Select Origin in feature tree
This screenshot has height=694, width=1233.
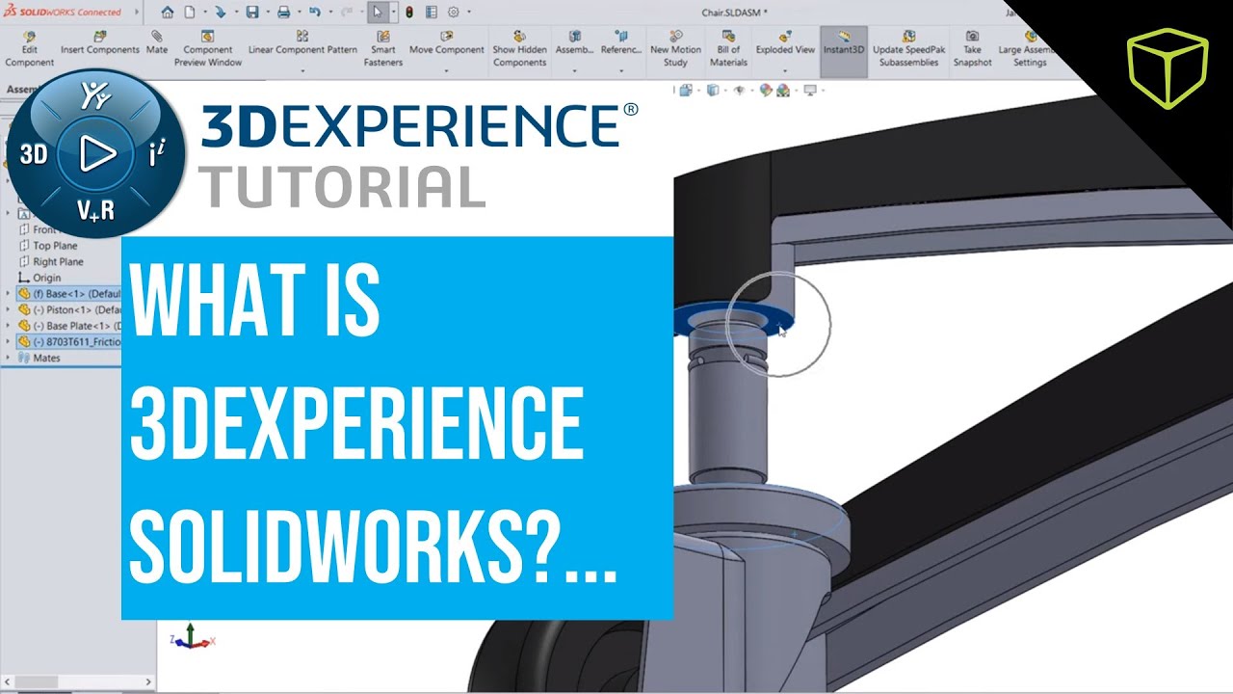click(x=39, y=278)
